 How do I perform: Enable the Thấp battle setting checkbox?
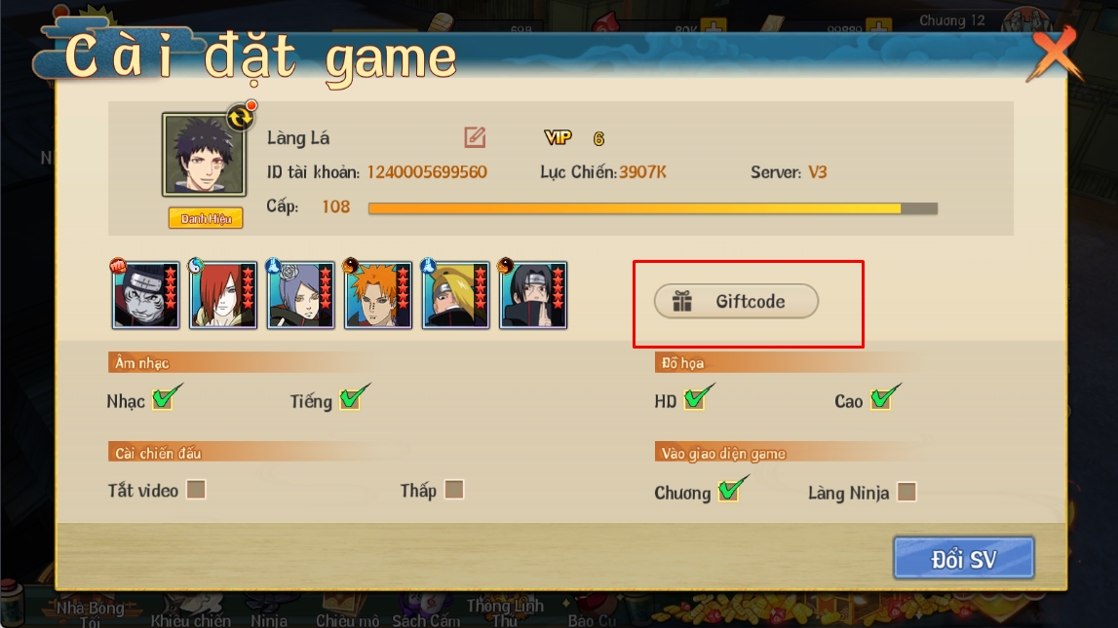(454, 490)
